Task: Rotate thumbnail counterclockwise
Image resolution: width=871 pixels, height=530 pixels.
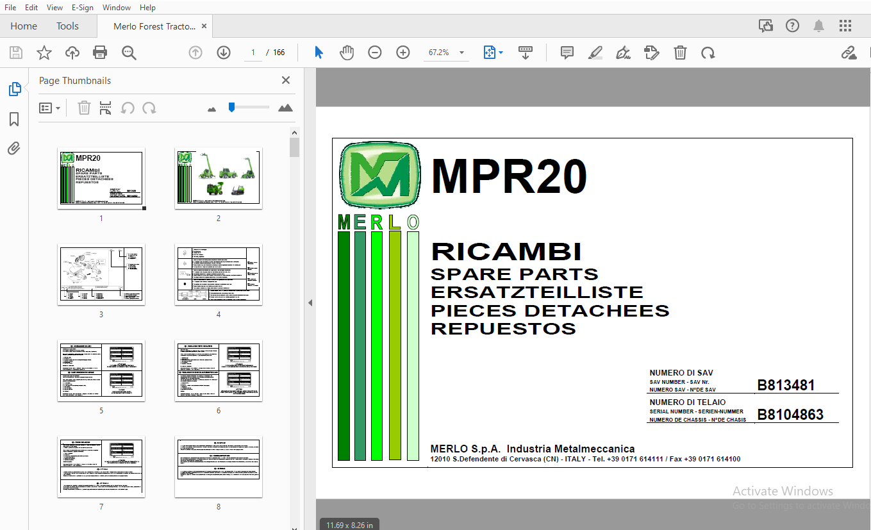Action: point(128,108)
